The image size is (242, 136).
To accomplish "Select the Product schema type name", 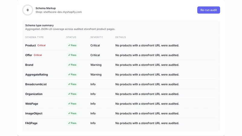I will point(31,46).
